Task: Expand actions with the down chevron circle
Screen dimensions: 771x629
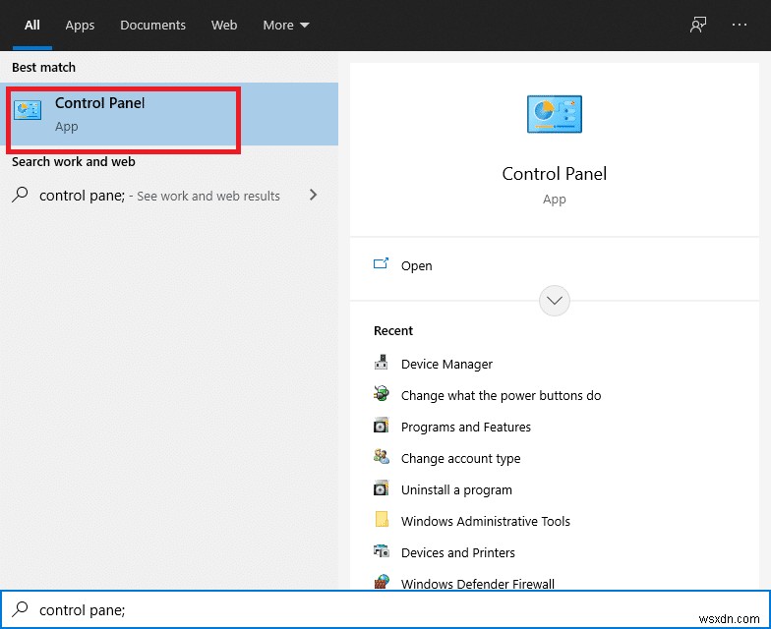Action: tap(555, 301)
